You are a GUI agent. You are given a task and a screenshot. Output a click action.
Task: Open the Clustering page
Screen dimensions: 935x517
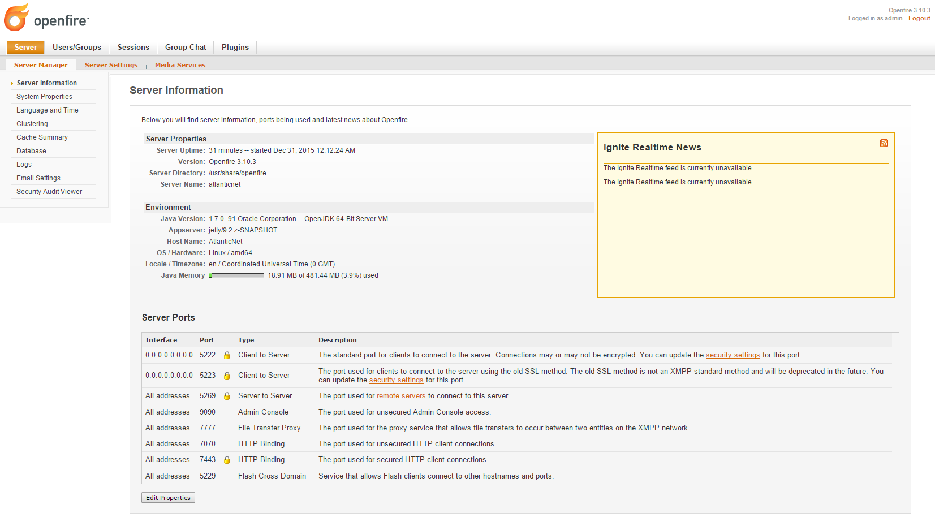pos(32,124)
